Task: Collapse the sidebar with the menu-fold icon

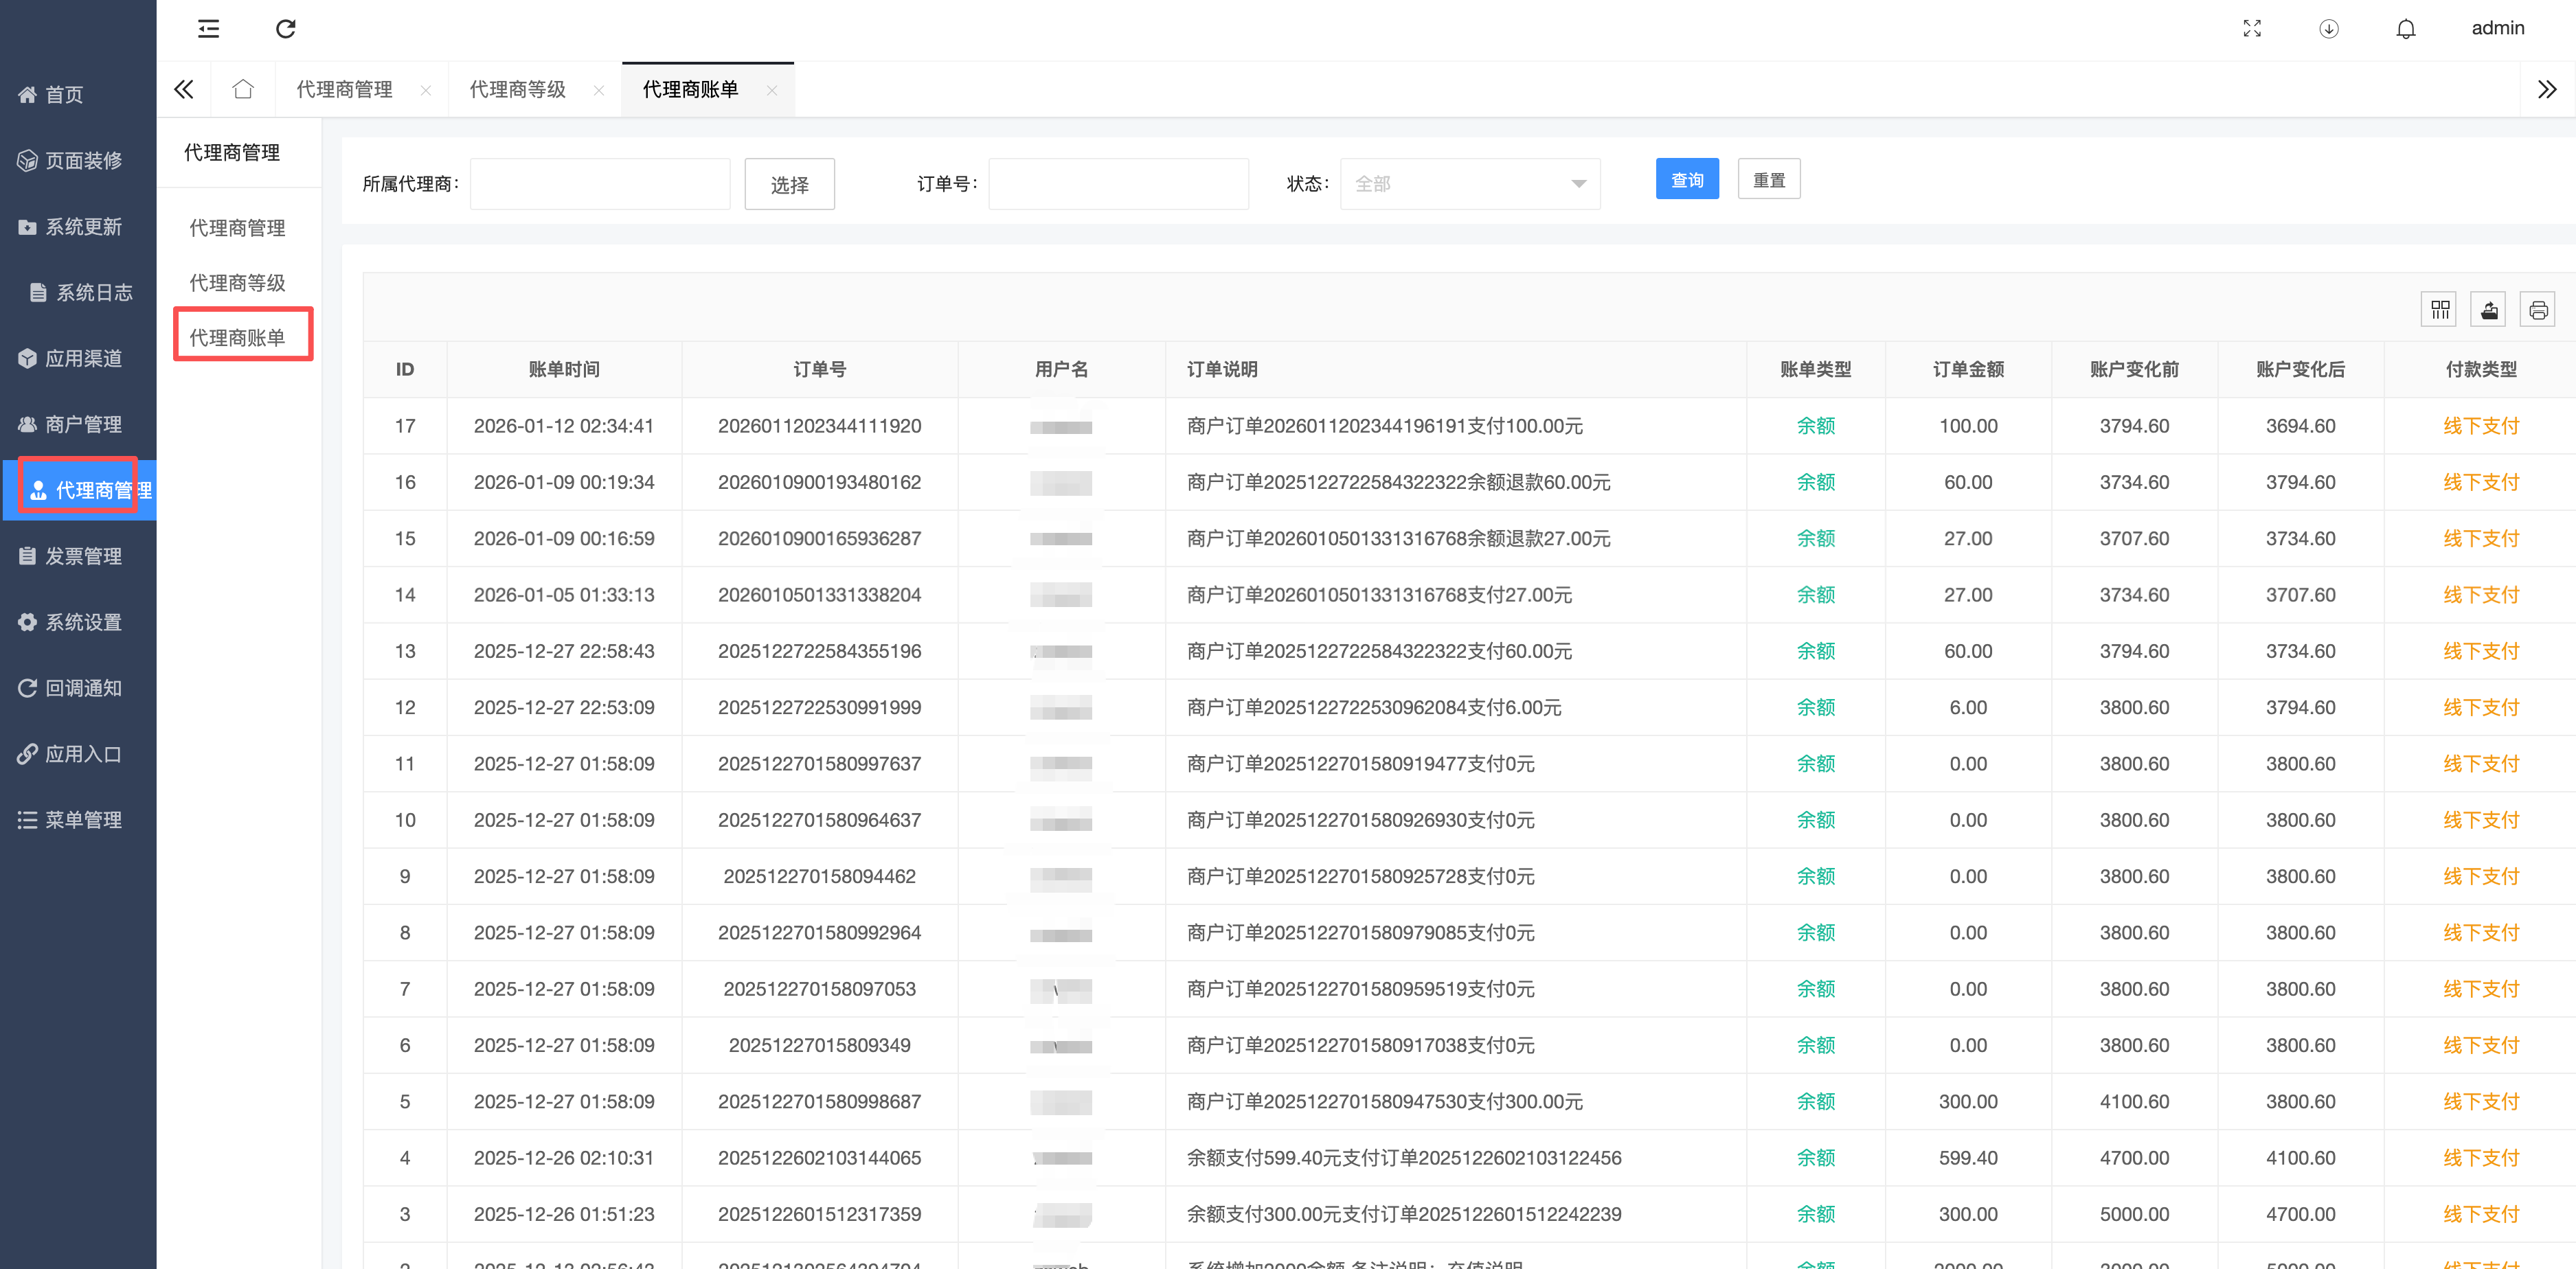Action: click(x=208, y=29)
